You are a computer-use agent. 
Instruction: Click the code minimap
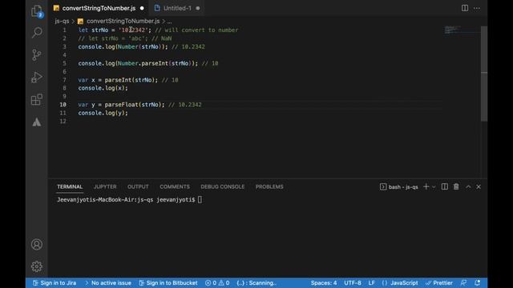(462, 30)
